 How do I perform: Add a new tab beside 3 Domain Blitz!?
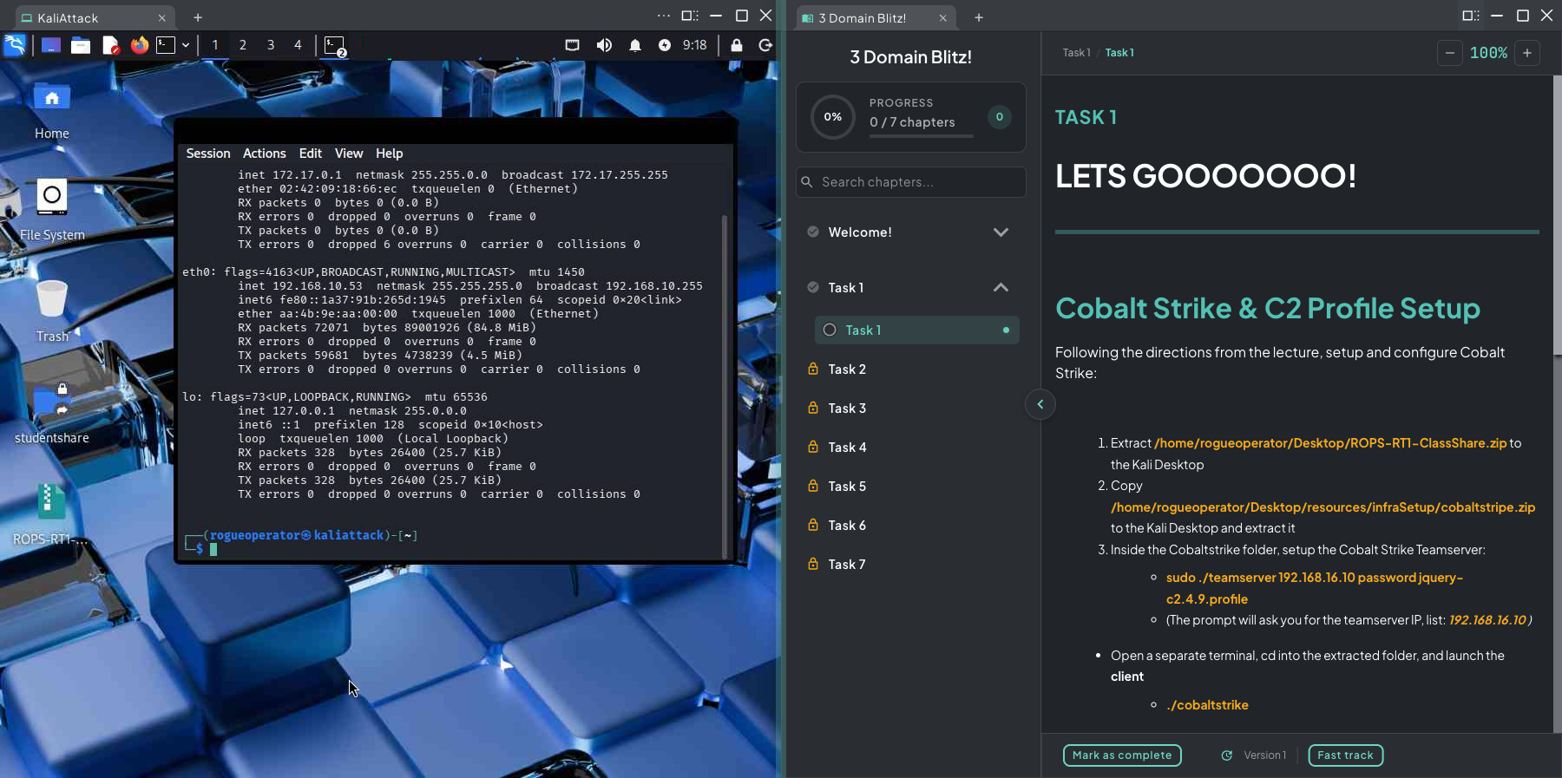click(x=979, y=17)
